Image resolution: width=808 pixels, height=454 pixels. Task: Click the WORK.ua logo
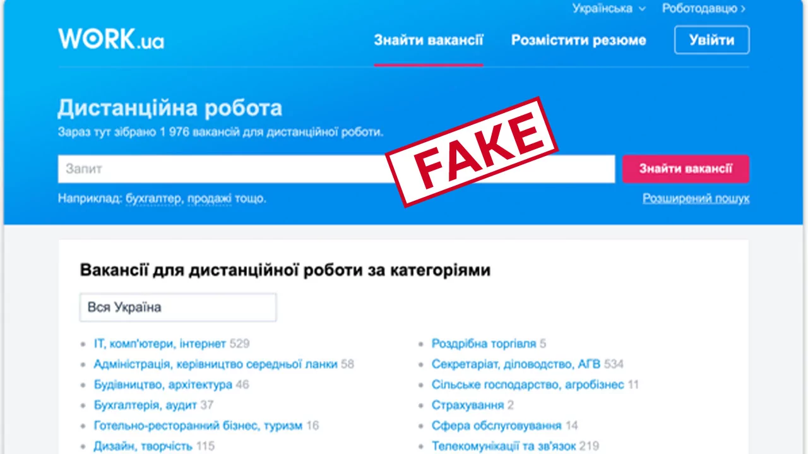tap(111, 39)
